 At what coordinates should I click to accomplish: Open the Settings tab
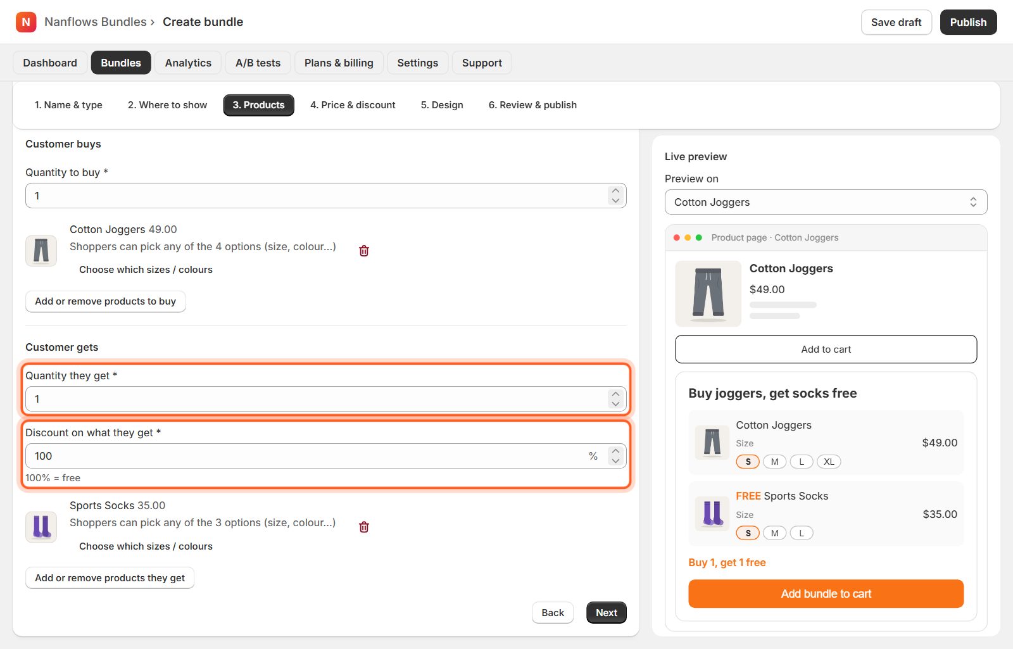coord(417,63)
